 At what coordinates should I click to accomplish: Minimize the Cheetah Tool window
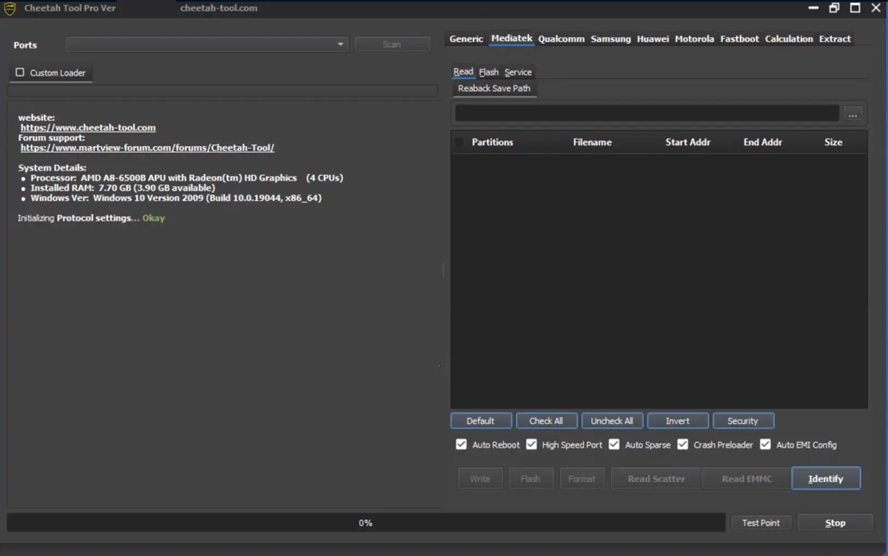813,8
